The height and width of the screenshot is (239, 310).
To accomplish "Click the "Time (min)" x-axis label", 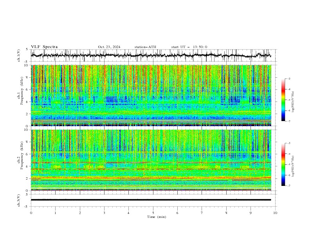I will [157, 217].
